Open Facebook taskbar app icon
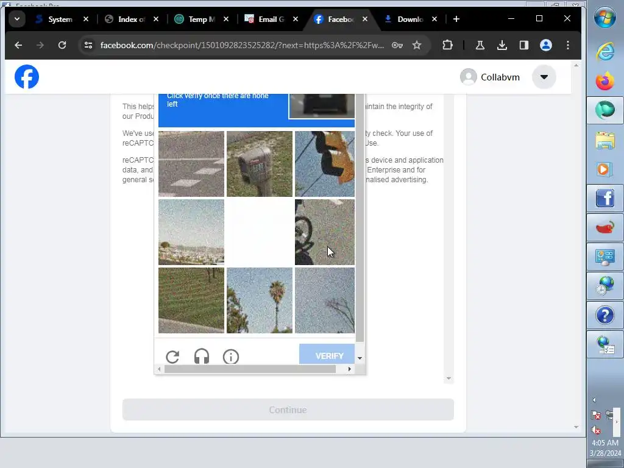624x468 pixels. 605,199
